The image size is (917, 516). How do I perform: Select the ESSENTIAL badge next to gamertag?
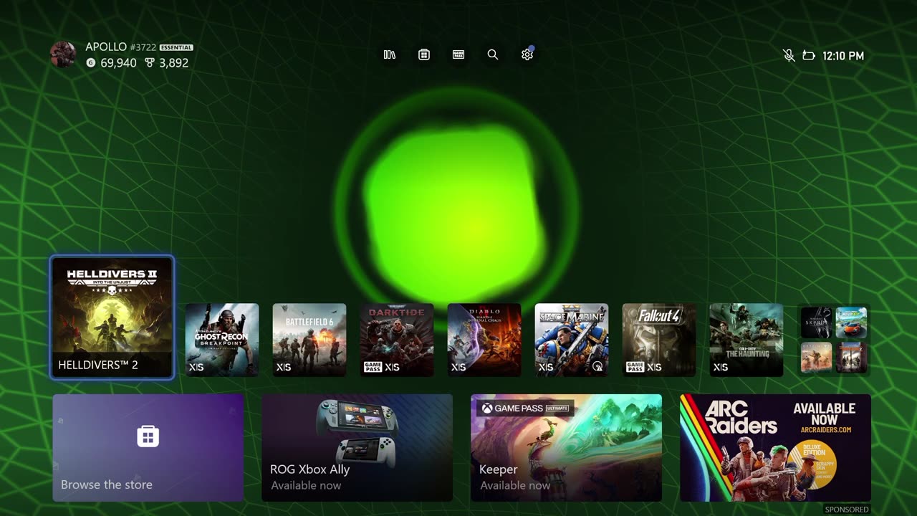(176, 47)
